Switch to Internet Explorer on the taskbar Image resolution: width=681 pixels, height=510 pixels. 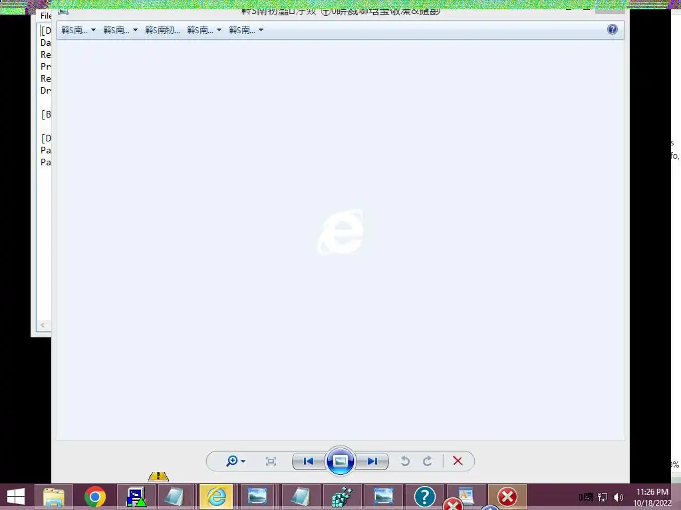coord(216,497)
